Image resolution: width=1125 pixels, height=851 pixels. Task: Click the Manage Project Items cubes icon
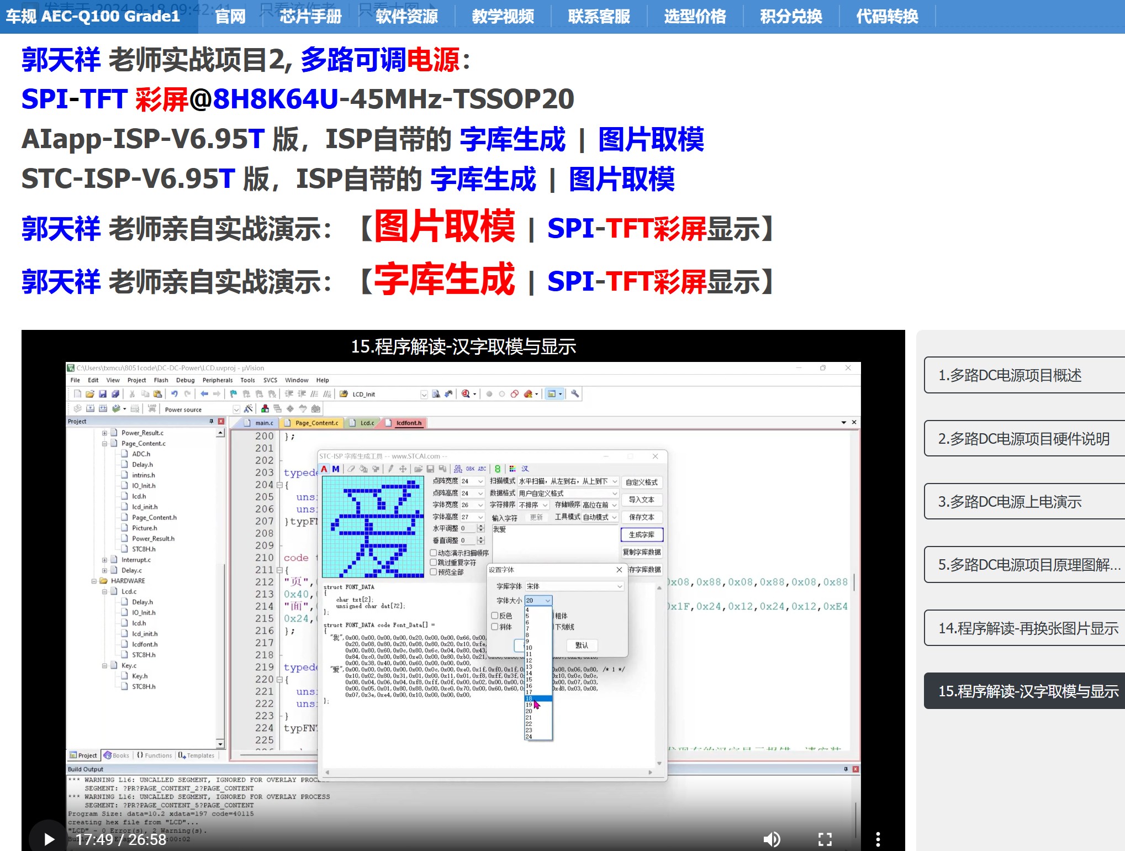(x=265, y=409)
